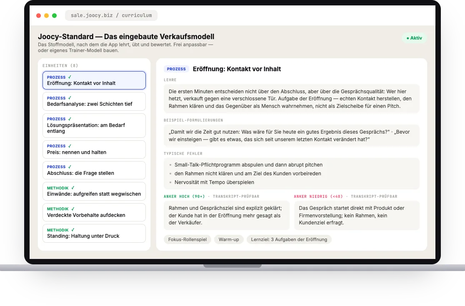Viewport: 465px width, 306px height.
Task: Click the Aktiv status badge
Action: (x=414, y=38)
